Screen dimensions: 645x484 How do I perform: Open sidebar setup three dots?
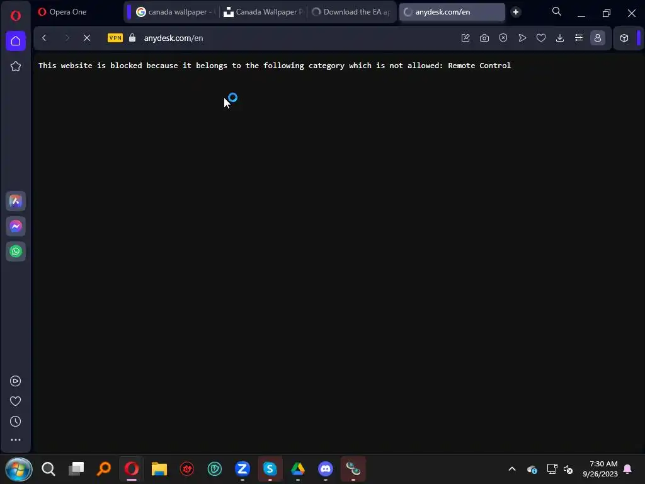[x=16, y=440]
